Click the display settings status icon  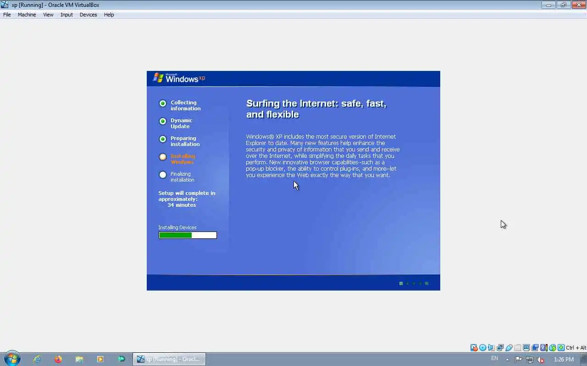(x=526, y=348)
